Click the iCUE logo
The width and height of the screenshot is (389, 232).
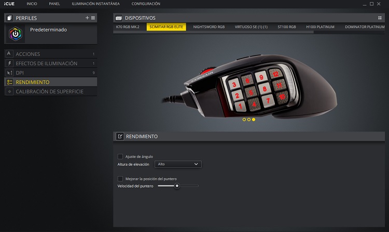[x=9, y=4]
